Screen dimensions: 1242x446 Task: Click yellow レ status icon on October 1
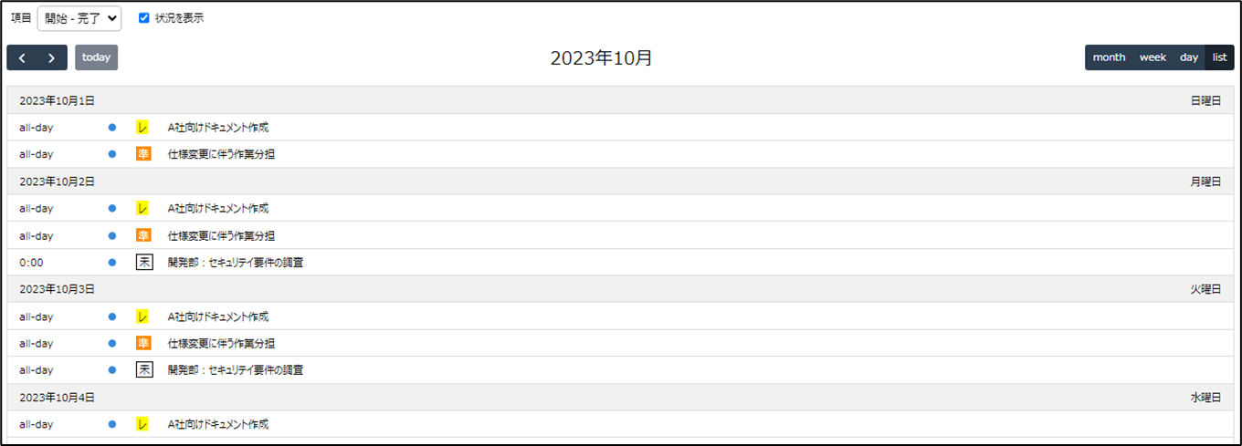[143, 128]
